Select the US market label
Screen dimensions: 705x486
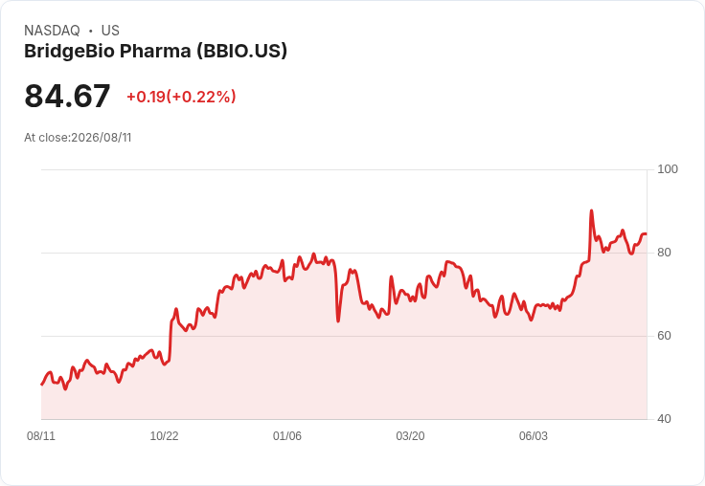(110, 31)
